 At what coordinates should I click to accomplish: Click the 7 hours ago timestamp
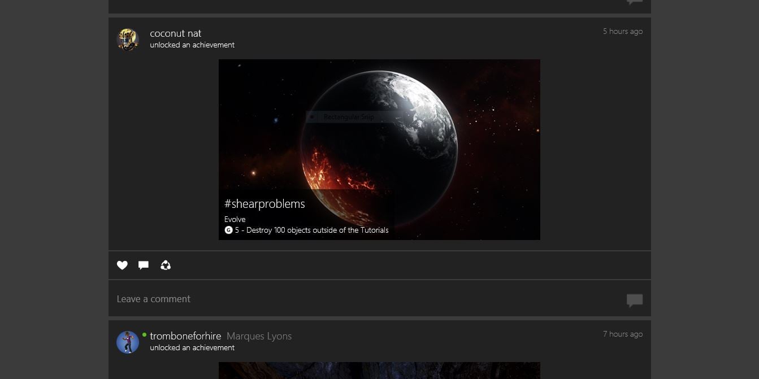pyautogui.click(x=623, y=334)
